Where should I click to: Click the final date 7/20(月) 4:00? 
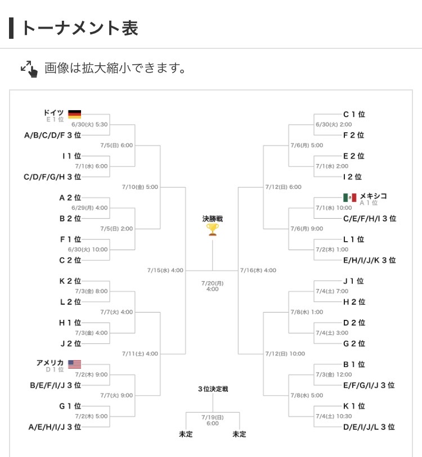[x=213, y=286]
